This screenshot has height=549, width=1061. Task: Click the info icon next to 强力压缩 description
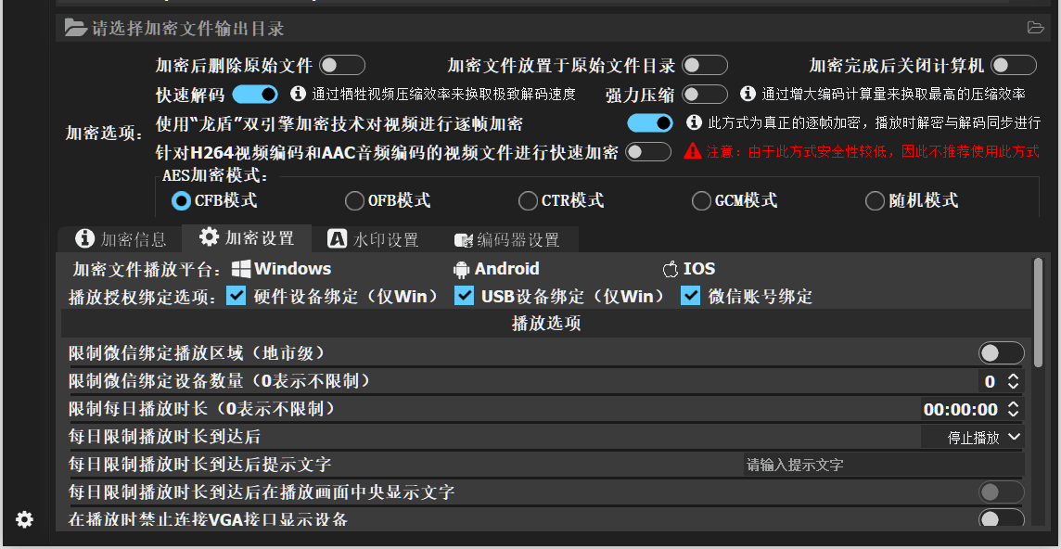(x=748, y=94)
